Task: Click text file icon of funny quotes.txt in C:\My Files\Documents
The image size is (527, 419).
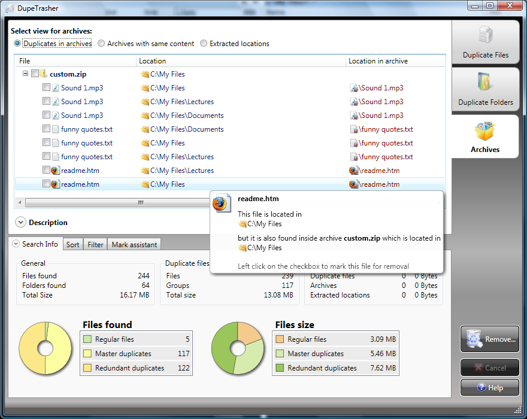Action: (x=56, y=129)
